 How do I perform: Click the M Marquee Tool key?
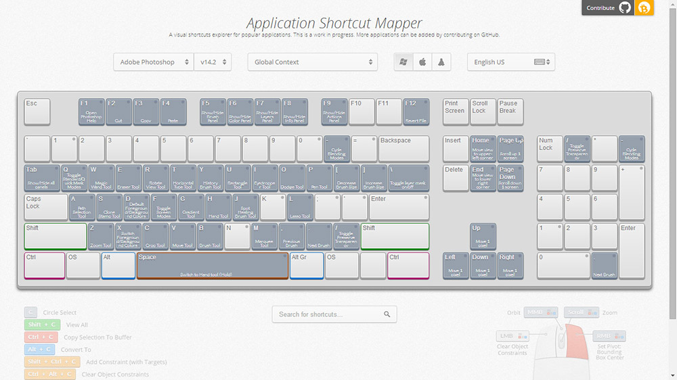click(x=264, y=236)
